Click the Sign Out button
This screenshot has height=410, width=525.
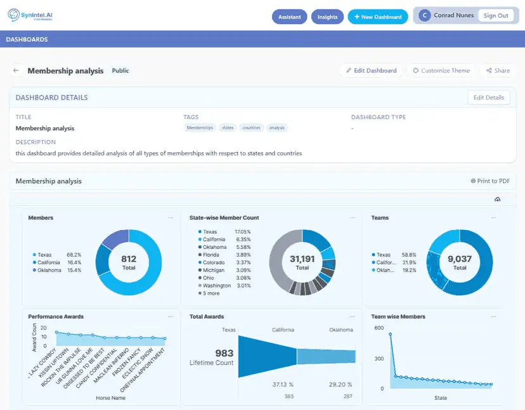(496, 15)
